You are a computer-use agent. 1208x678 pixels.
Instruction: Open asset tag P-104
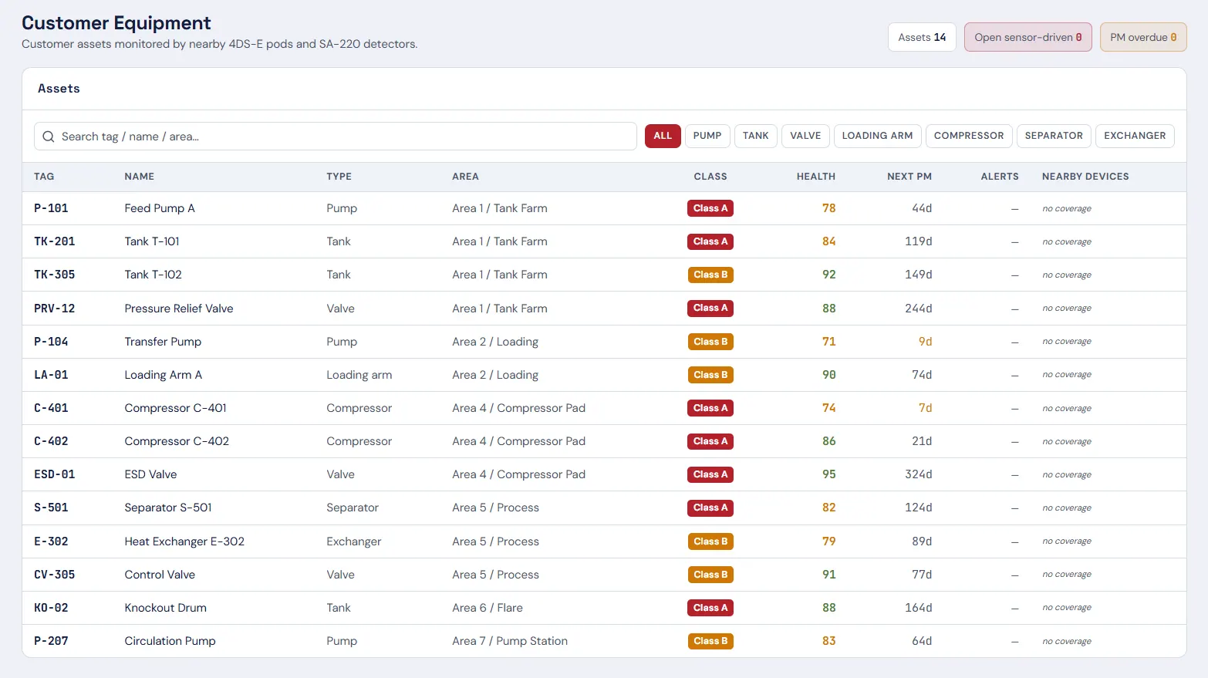coord(51,342)
